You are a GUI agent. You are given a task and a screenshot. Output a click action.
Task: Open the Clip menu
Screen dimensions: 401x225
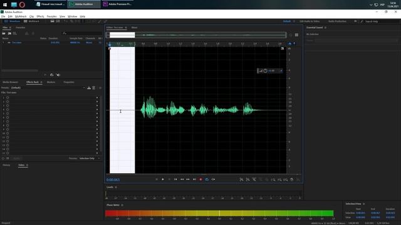31,16
